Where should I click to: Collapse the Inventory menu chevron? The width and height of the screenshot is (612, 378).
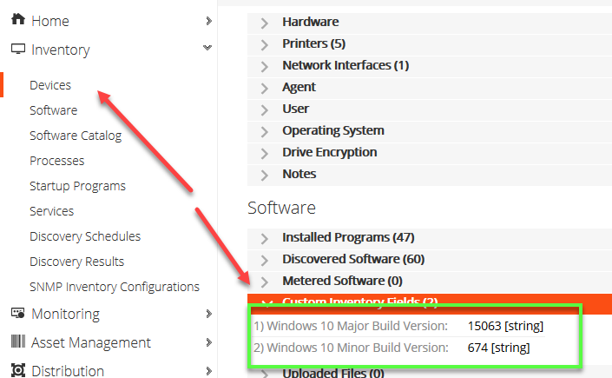click(x=207, y=50)
